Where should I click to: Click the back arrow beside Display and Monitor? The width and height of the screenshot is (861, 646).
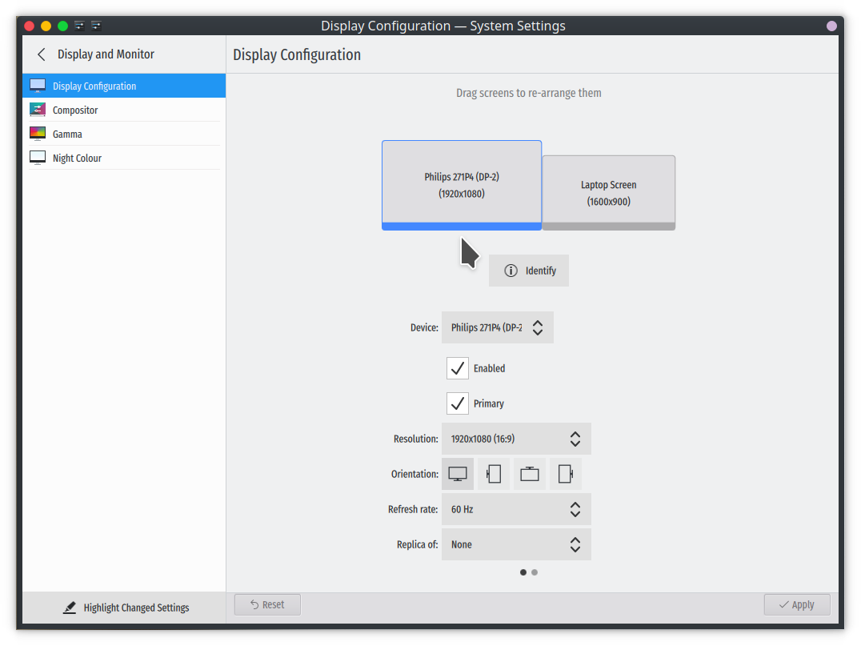point(42,54)
